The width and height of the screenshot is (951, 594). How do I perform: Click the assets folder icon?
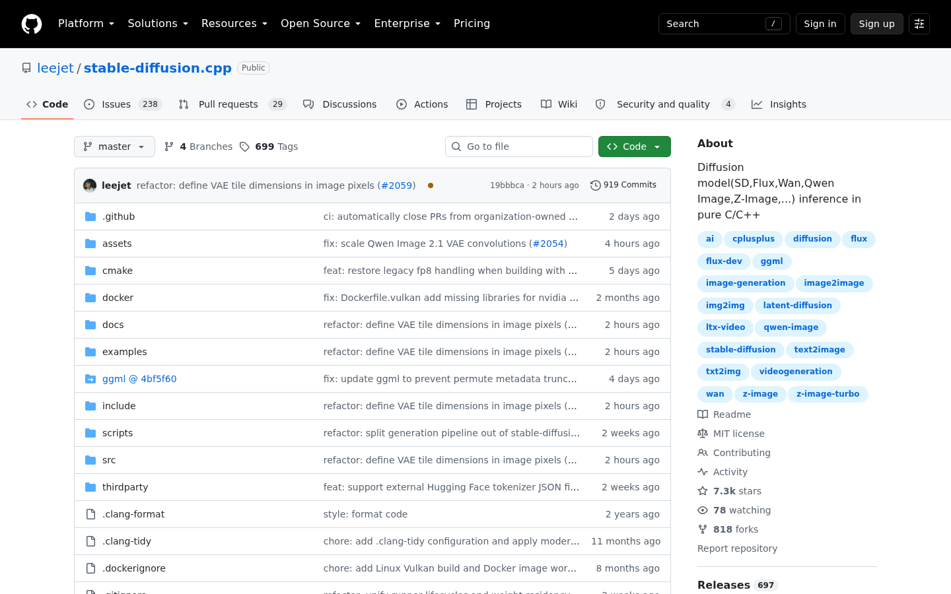[90, 244]
